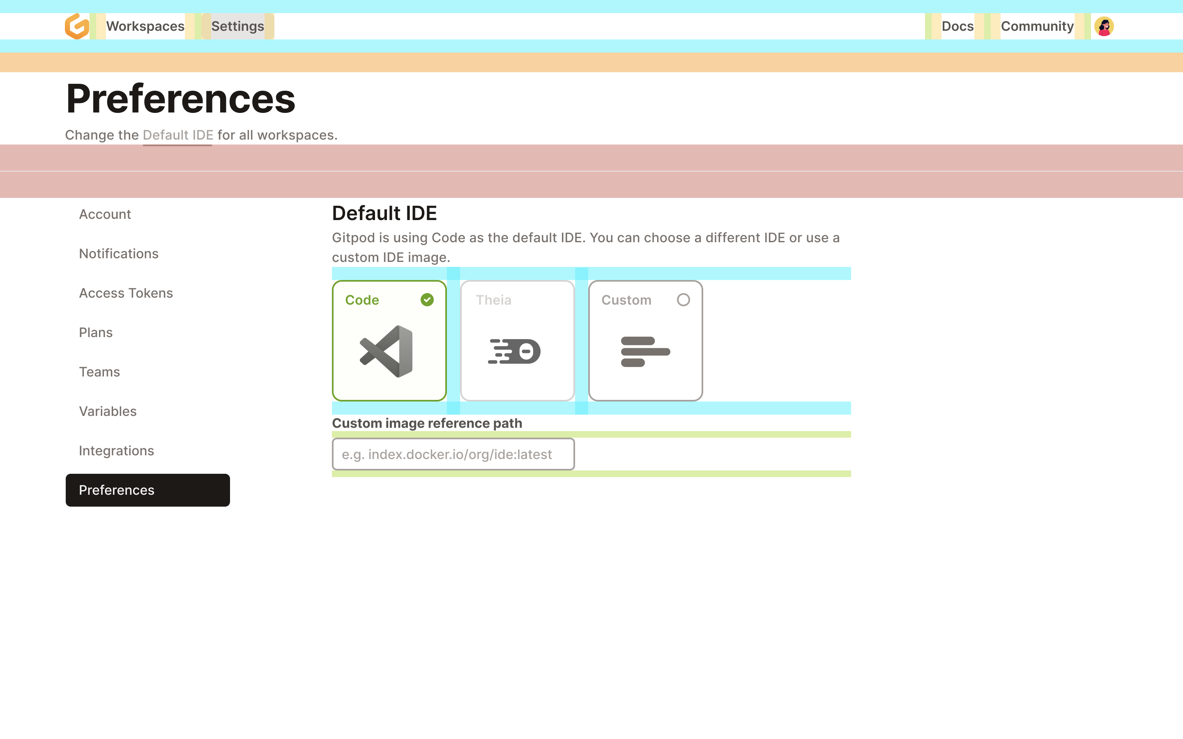This screenshot has height=739, width=1183.
Task: Click the green checkmark on Code card
Action: (427, 300)
